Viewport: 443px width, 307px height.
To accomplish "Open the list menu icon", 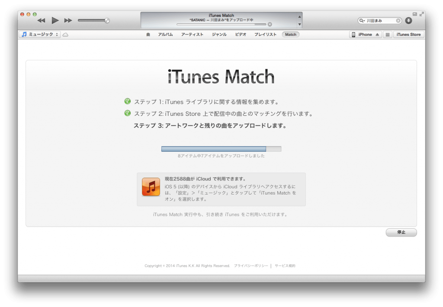I will (388, 35).
